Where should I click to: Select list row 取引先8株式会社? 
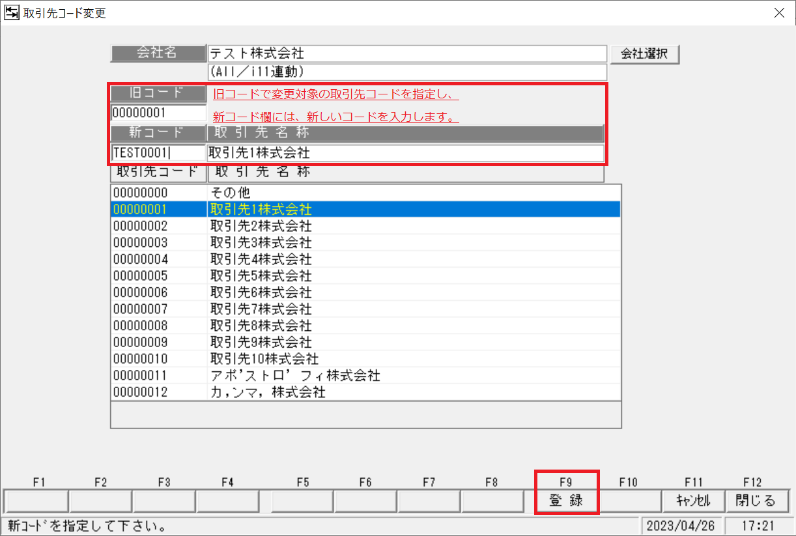(x=365, y=326)
